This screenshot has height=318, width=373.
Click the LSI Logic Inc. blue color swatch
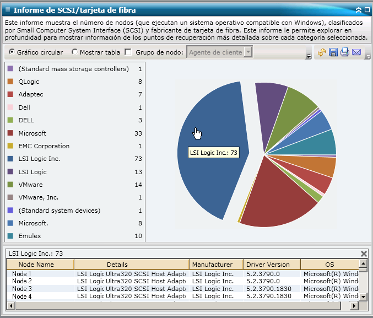tap(10, 159)
